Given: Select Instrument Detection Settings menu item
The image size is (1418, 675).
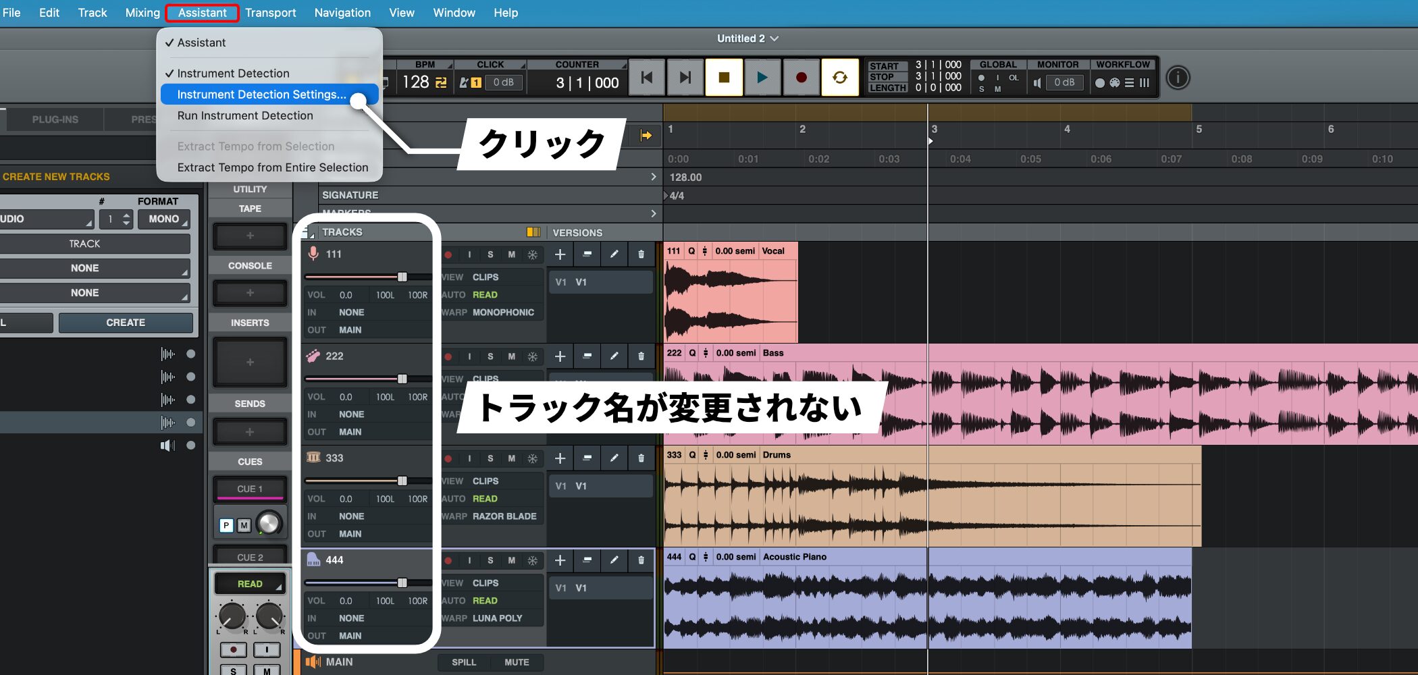Looking at the screenshot, I should pos(261,94).
